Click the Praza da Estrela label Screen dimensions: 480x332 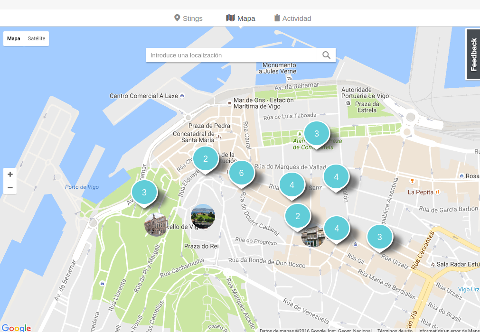click(x=367, y=107)
